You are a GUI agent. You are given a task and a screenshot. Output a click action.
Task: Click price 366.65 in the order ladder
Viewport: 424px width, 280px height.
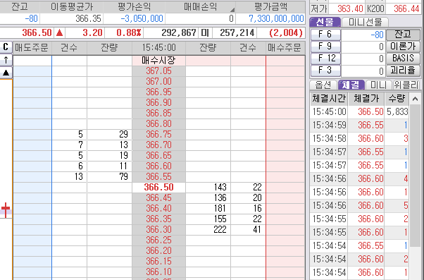[158, 155]
